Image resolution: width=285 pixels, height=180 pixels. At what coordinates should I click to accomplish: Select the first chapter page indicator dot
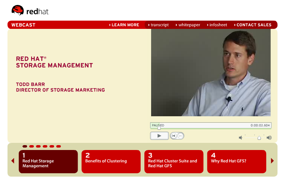pos(25,146)
